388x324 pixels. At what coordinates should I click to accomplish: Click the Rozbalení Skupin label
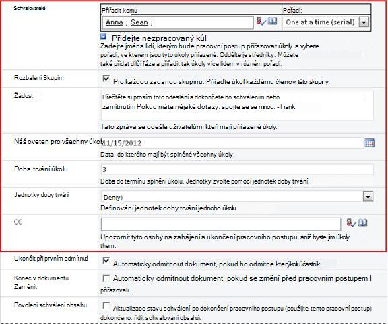tap(38, 78)
